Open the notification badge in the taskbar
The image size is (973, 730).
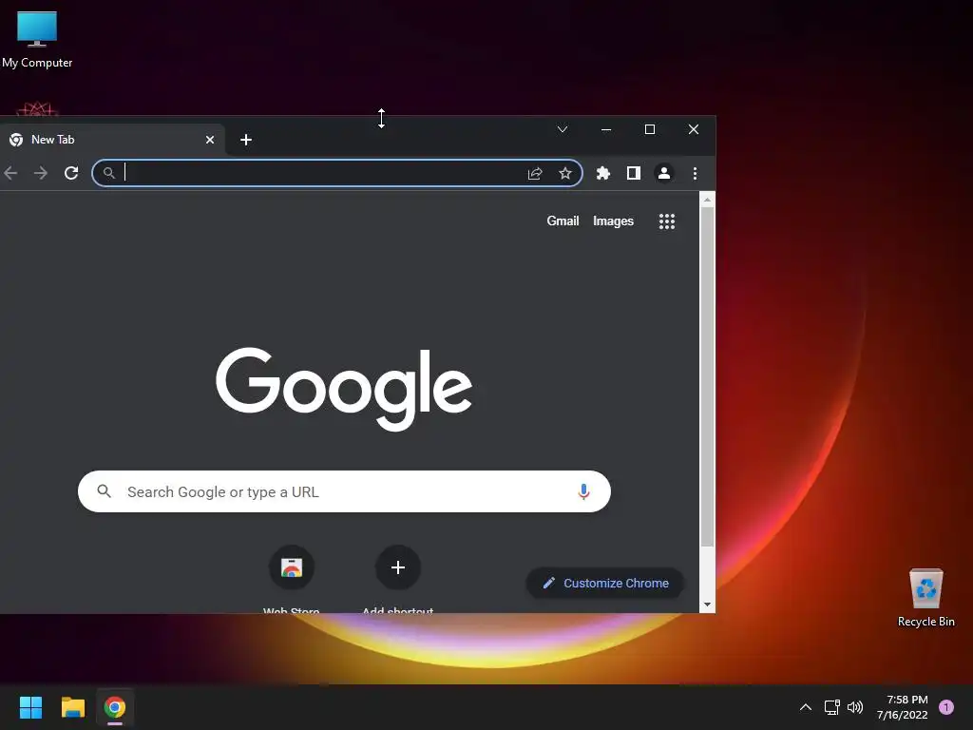(x=946, y=707)
